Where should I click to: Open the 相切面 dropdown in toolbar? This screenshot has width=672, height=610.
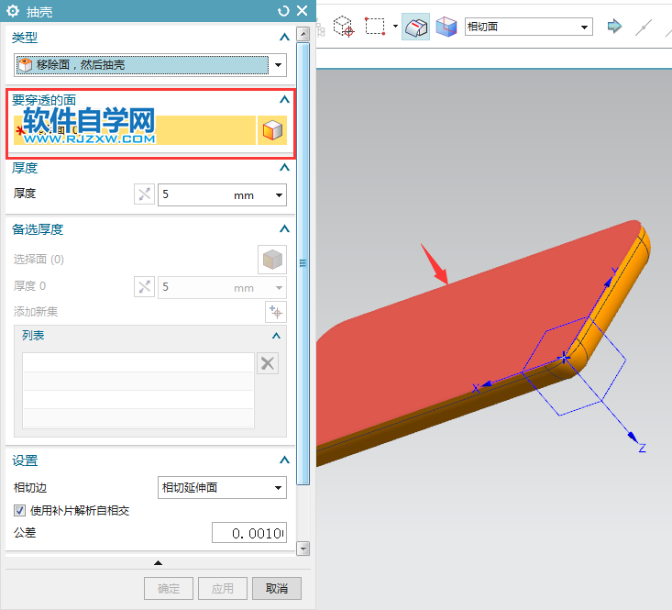coord(528,27)
